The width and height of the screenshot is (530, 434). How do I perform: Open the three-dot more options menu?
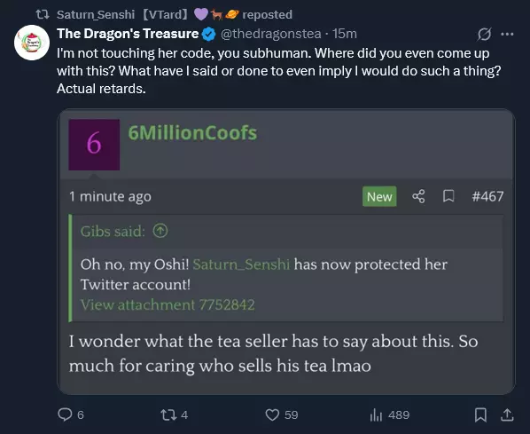point(507,34)
